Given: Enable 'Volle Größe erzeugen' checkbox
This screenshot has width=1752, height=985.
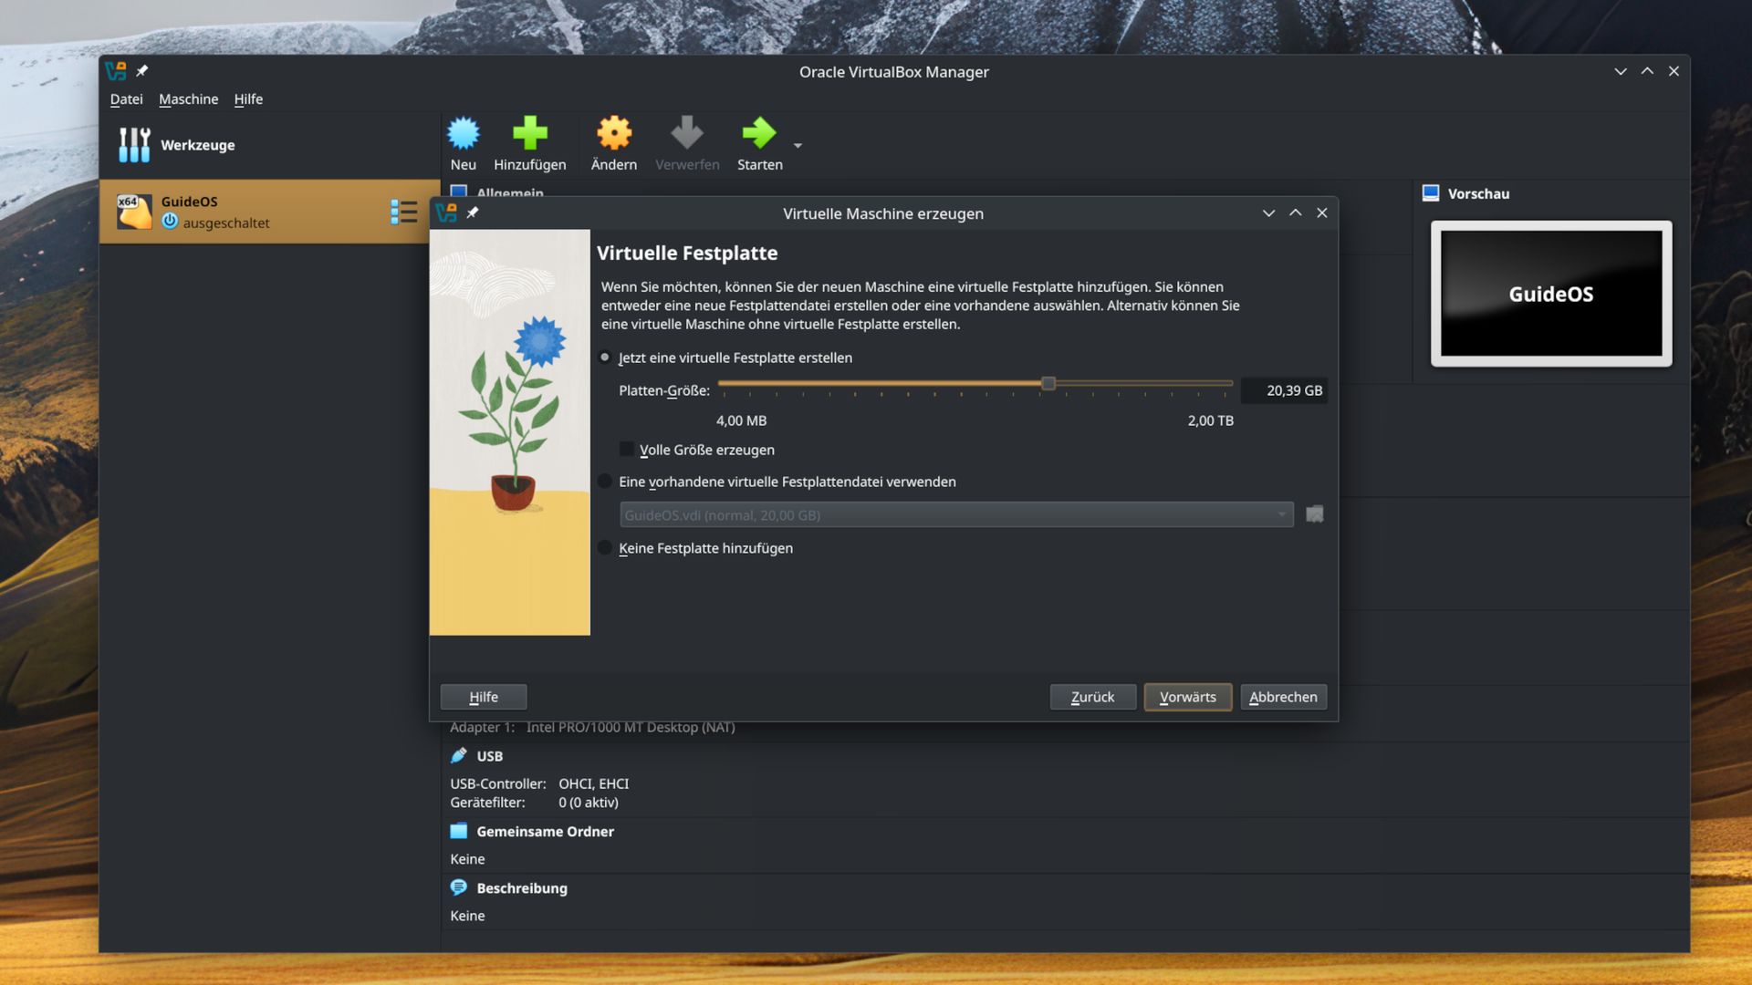Looking at the screenshot, I should [x=626, y=449].
